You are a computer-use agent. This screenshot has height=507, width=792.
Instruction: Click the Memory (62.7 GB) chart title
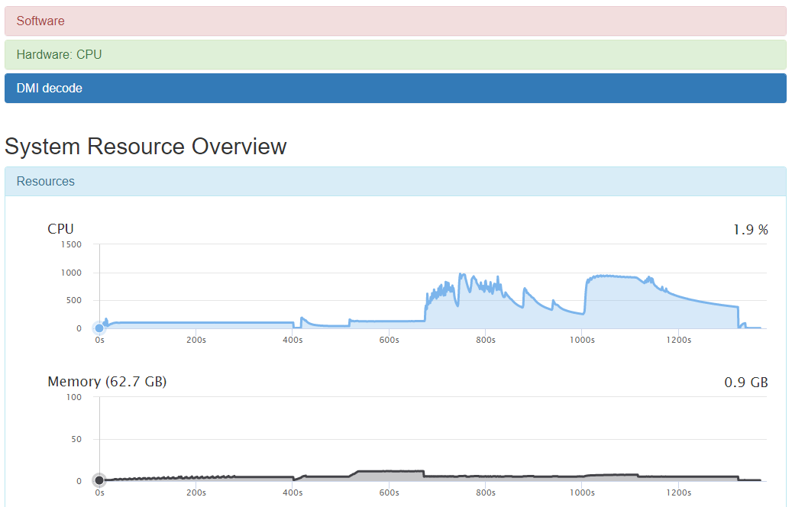click(107, 382)
